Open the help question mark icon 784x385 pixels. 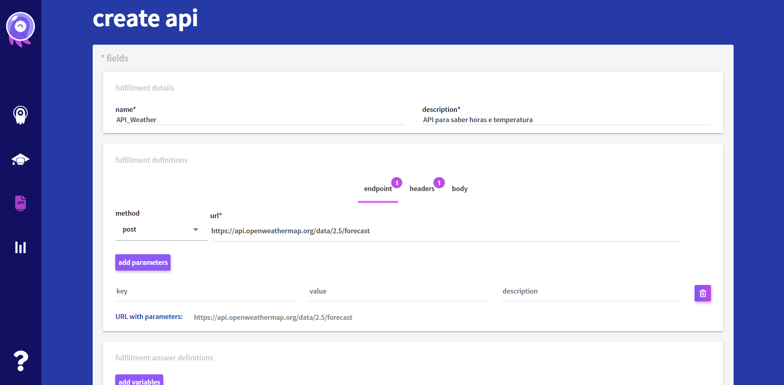(21, 361)
